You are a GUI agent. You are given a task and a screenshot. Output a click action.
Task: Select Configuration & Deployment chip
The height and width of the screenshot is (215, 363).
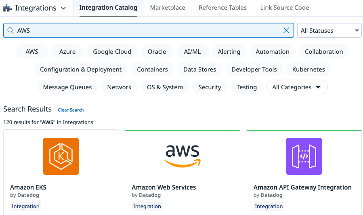[x=81, y=69]
